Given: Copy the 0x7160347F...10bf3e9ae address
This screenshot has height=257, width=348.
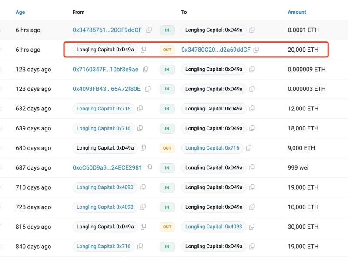Looking at the screenshot, I should pyautogui.click(x=146, y=69).
